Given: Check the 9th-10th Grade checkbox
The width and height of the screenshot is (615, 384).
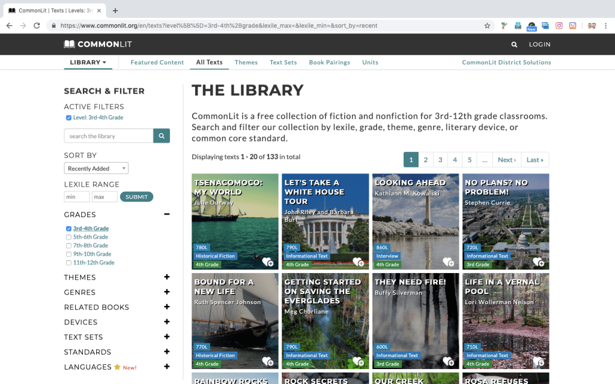Looking at the screenshot, I should coord(69,254).
